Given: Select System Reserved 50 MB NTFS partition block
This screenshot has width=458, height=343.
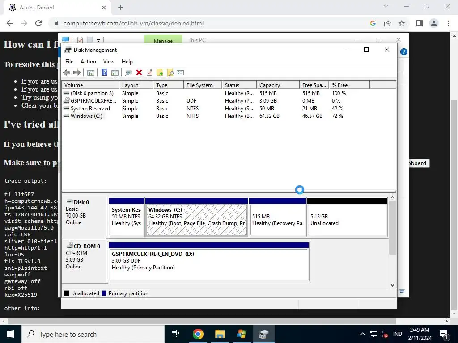Looking at the screenshot, I should (127, 218).
